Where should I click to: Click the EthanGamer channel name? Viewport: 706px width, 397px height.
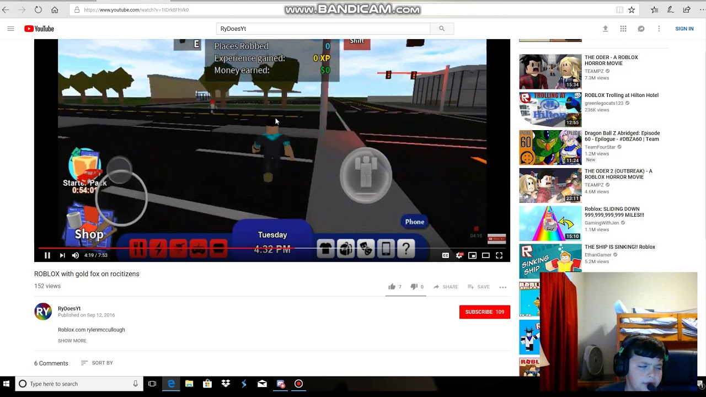[598, 255]
